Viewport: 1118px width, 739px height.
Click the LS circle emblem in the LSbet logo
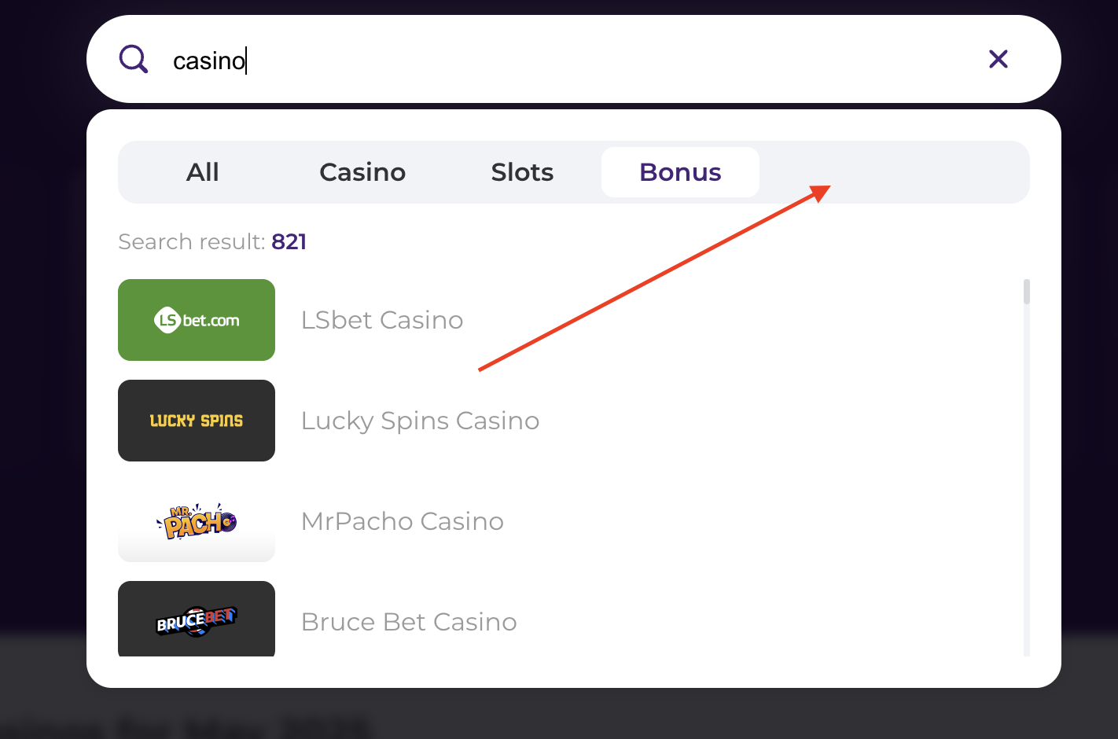[x=167, y=320]
